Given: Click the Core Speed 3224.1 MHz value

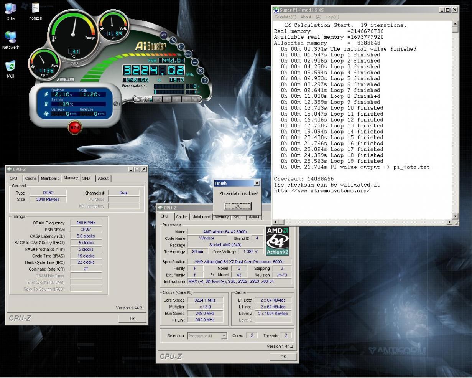Looking at the screenshot, I should tap(205, 300).
